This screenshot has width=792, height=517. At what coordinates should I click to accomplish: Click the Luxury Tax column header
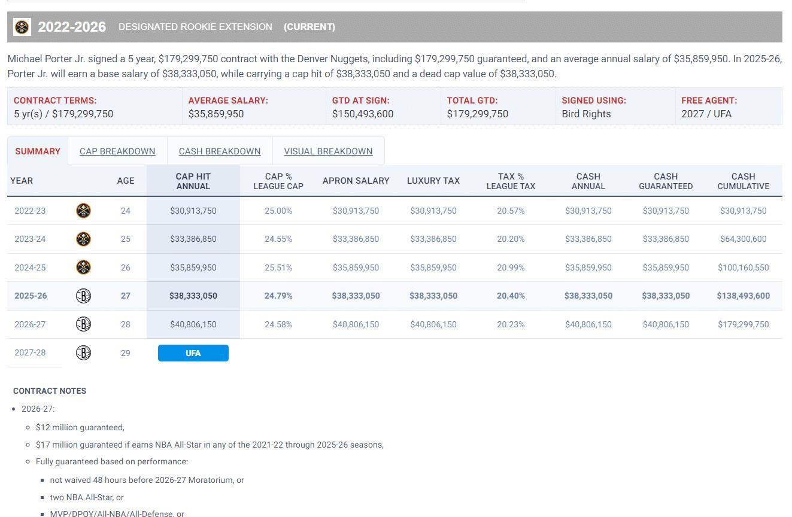tap(433, 181)
